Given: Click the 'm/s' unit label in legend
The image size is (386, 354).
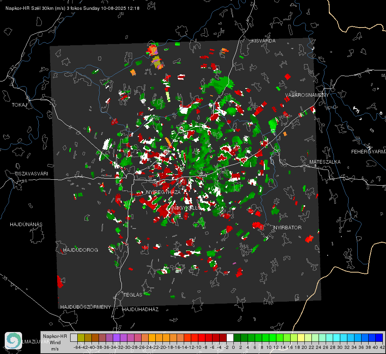Looking at the screenshot, I should [x=55, y=349].
